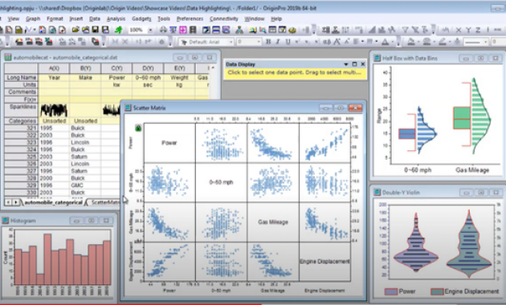Click the font color A icon
This screenshot has height=305, width=506.
point(385,42)
